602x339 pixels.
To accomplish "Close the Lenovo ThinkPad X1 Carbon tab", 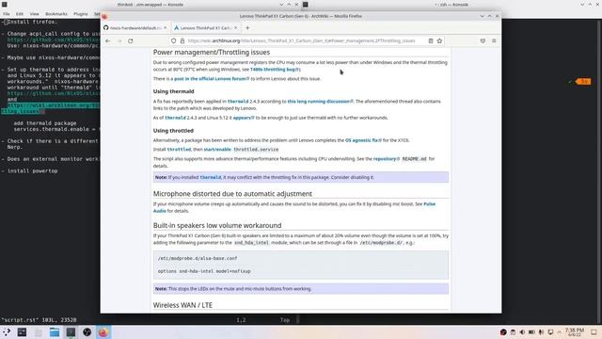I will point(236,27).
